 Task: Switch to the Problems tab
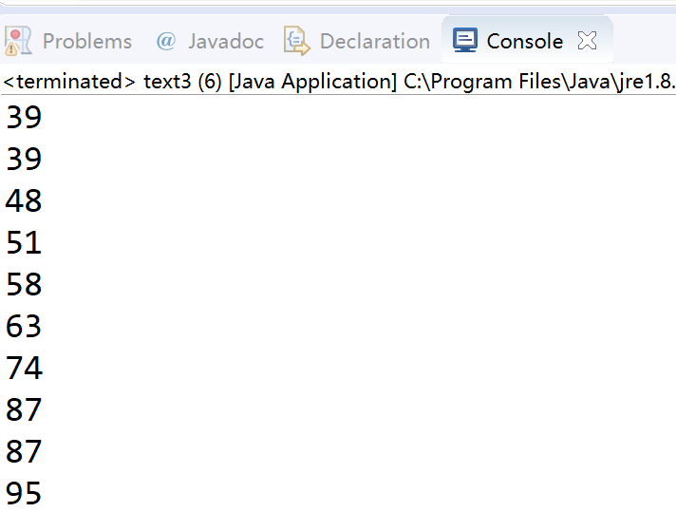pyautogui.click(x=86, y=41)
